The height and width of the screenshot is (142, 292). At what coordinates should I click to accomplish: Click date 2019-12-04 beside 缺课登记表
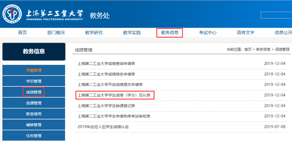[x=275, y=106]
